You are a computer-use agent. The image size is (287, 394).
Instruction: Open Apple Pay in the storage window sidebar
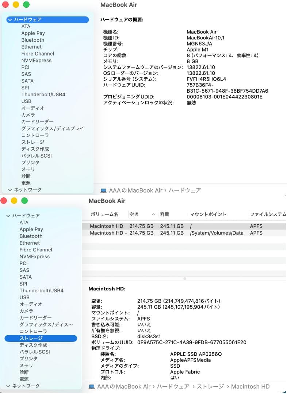tap(31, 229)
